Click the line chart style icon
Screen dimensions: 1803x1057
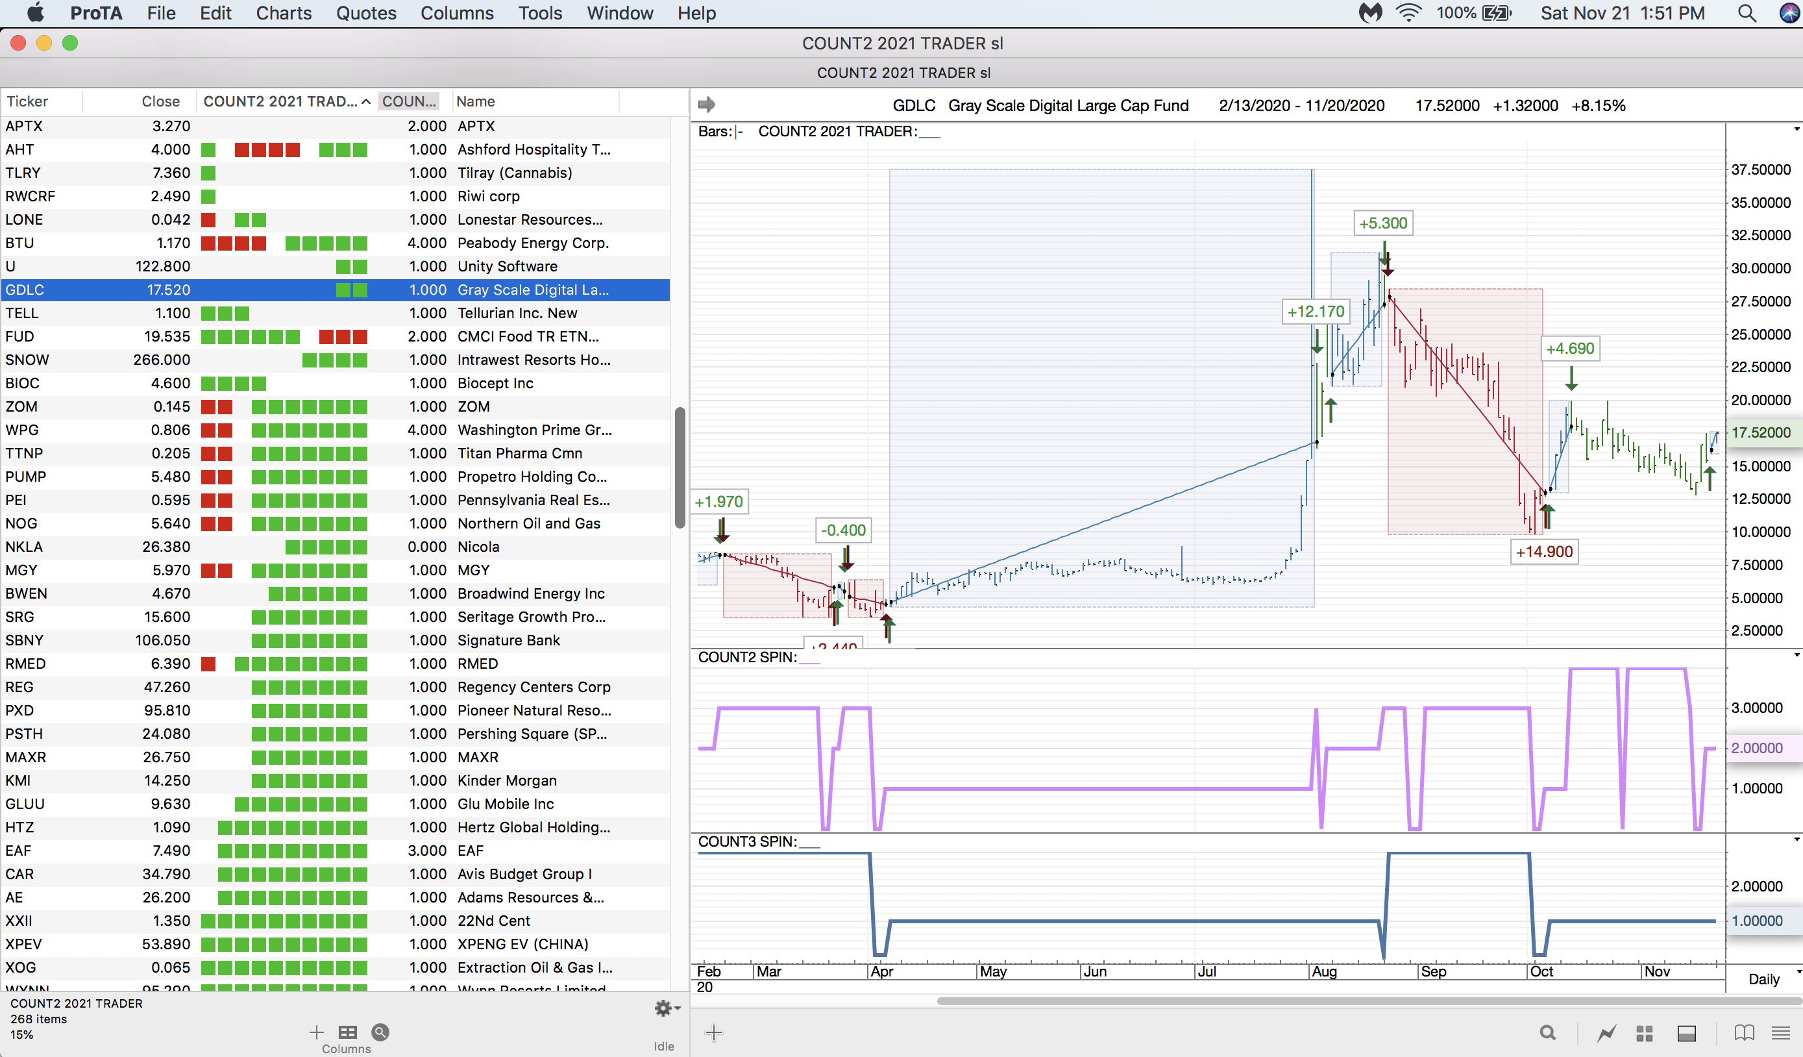(x=1606, y=1033)
